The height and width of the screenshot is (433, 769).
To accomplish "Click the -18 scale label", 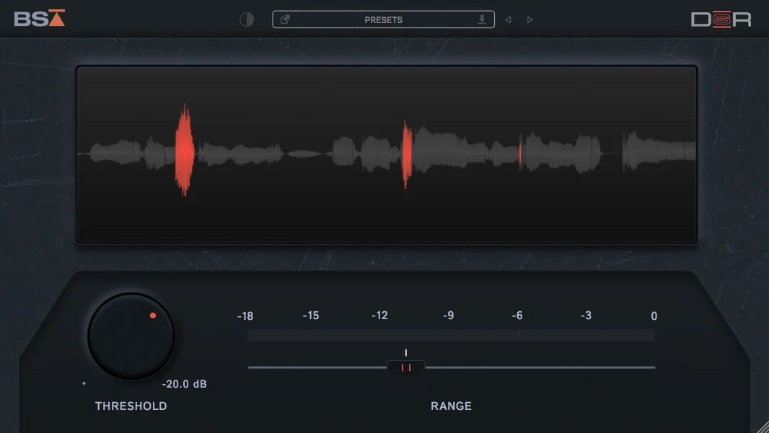I will [x=245, y=316].
